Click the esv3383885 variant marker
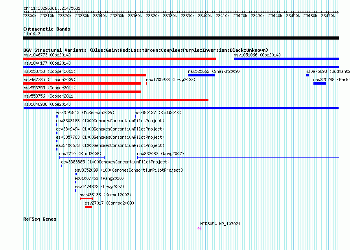The width and height of the screenshot is (350, 250). pyautogui.click(x=62, y=166)
